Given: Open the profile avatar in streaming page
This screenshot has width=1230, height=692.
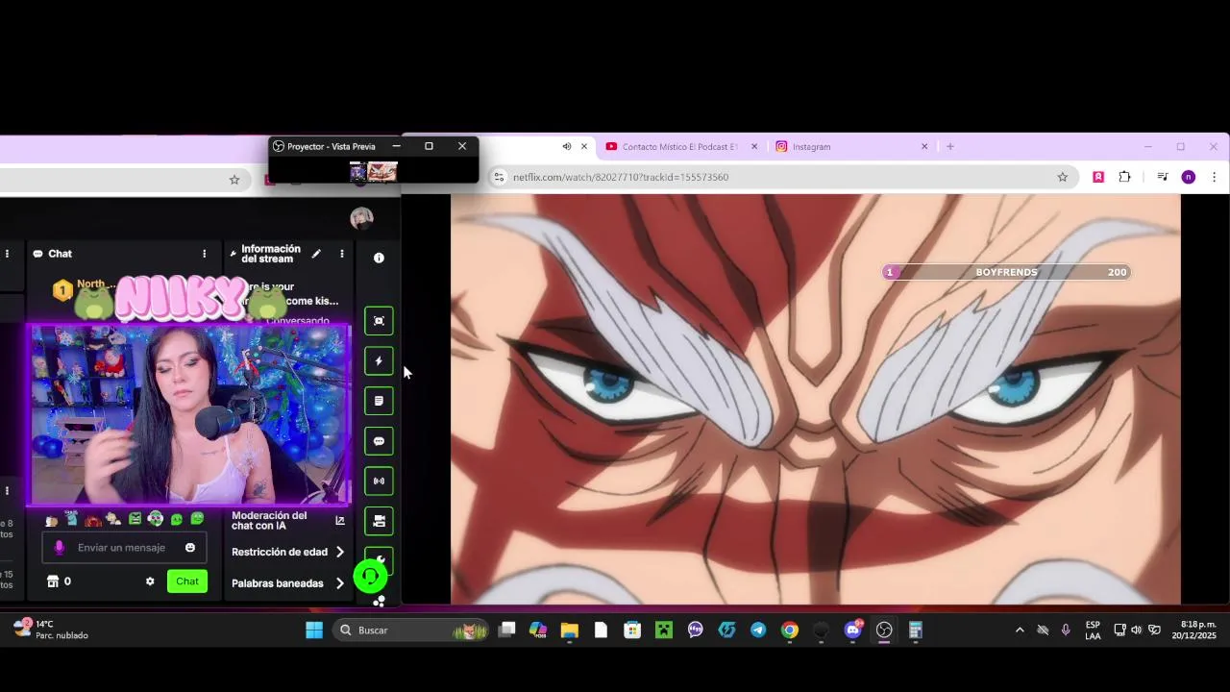Looking at the screenshot, I should 361,218.
